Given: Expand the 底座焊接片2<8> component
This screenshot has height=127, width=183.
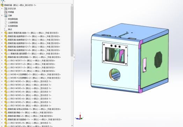Looking at the screenshot, I should click(x=2, y=50).
